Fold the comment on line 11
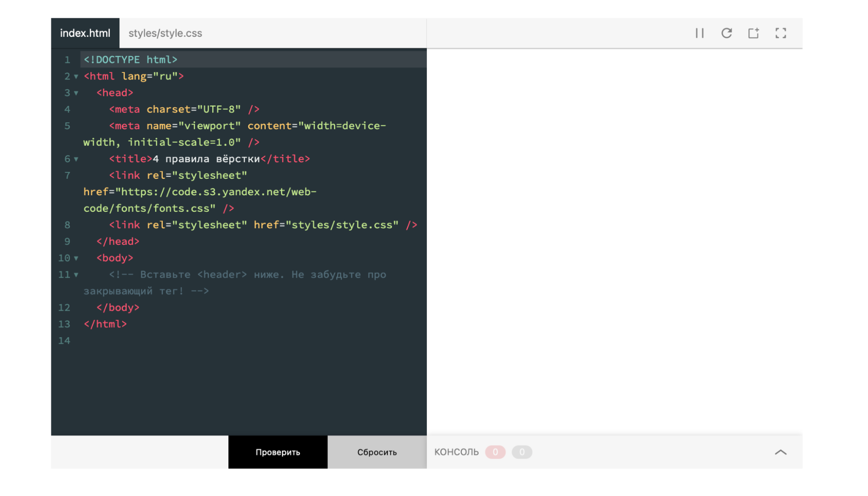Screen dimensions: 868x496 [76, 275]
